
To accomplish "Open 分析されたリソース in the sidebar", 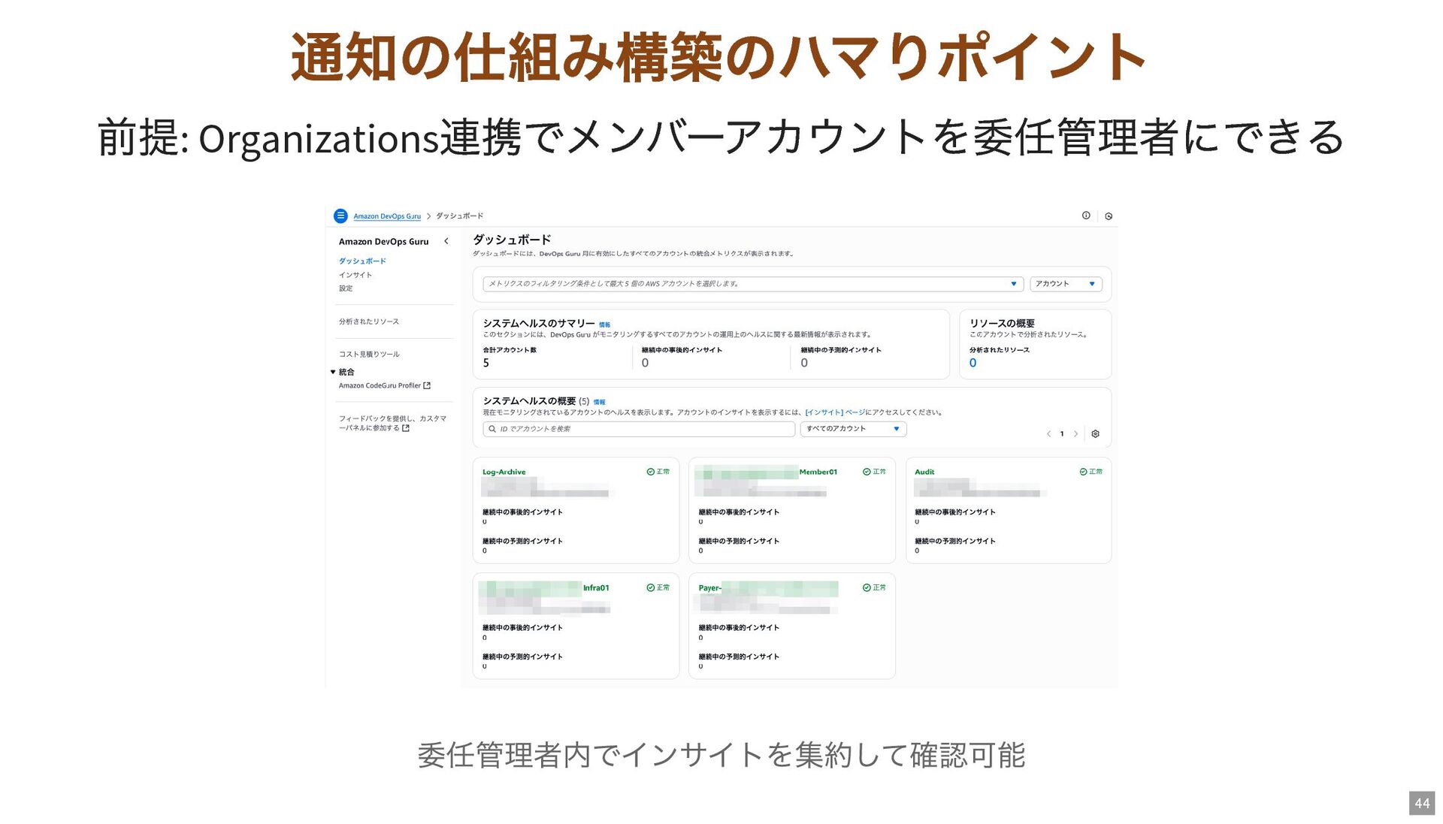I will coord(368,321).
